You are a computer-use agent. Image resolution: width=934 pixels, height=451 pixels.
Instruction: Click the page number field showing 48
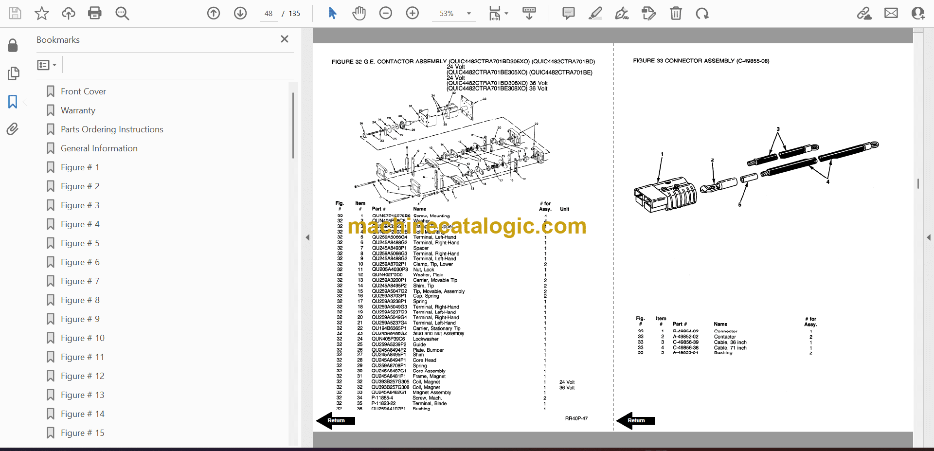click(269, 14)
